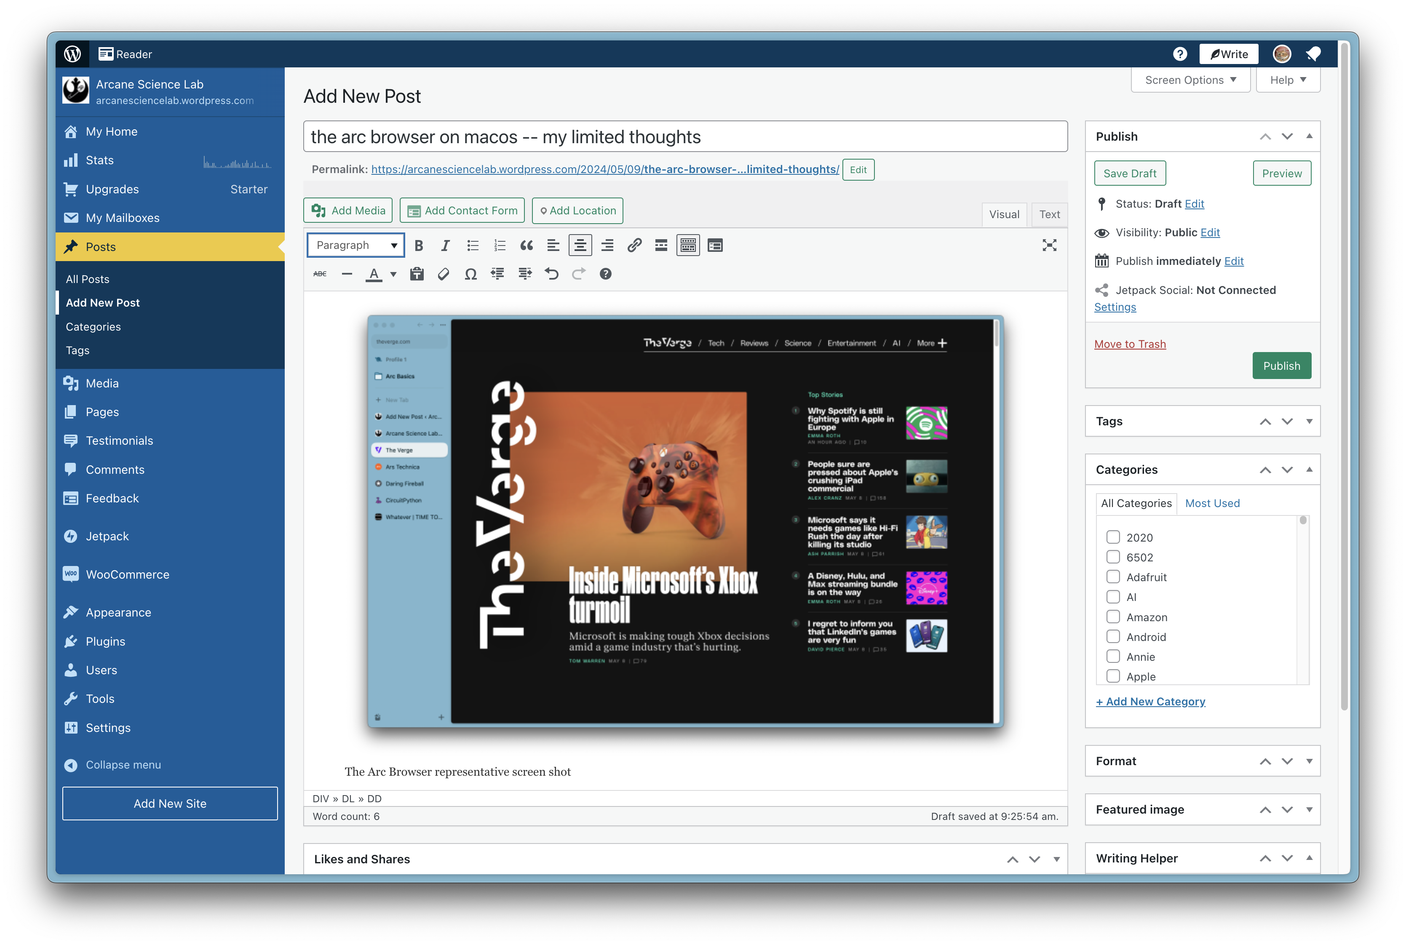The height and width of the screenshot is (945, 1406).
Task: Click + Add New Category link
Action: click(x=1150, y=702)
